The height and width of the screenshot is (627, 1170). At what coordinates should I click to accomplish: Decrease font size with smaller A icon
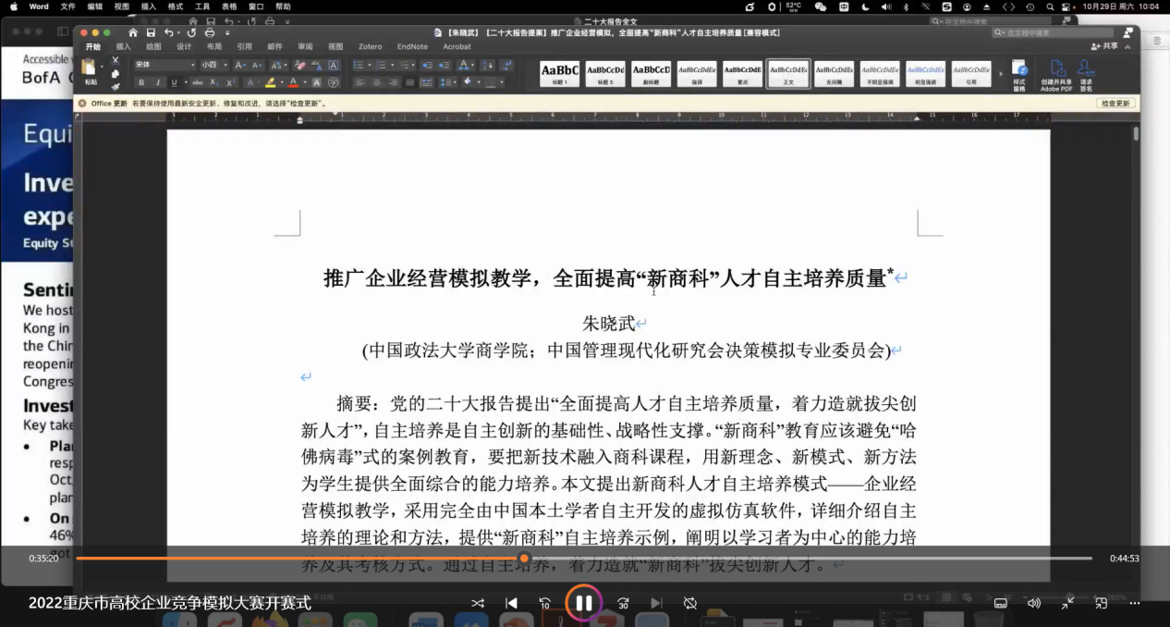(256, 65)
